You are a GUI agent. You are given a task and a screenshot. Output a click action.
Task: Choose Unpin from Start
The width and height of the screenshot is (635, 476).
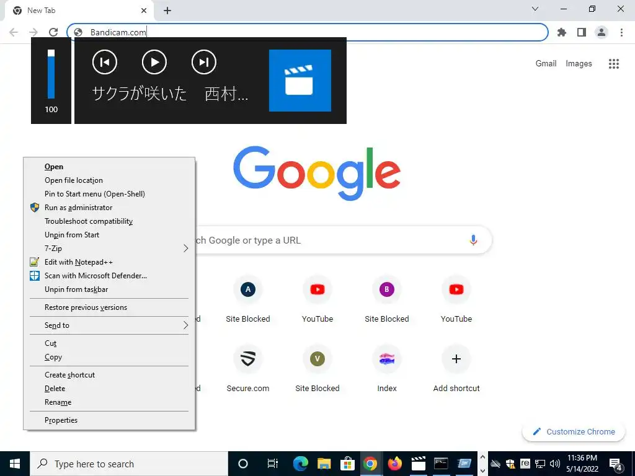[109, 235]
